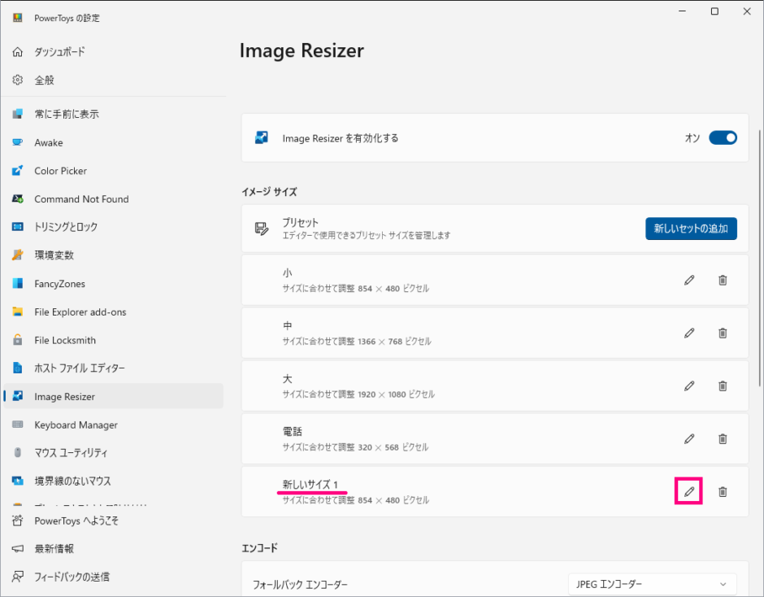The image size is (764, 597).
Task: Toggle Image Resizer enable switch off
Action: [x=723, y=138]
